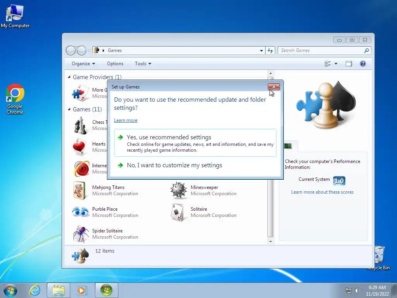The width and height of the screenshot is (397, 298).
Task: Click the volume speaker tray icon
Action: (x=358, y=291)
